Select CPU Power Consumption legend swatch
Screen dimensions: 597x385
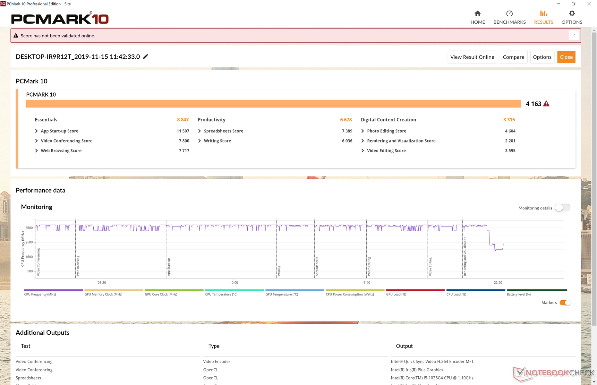(x=355, y=290)
